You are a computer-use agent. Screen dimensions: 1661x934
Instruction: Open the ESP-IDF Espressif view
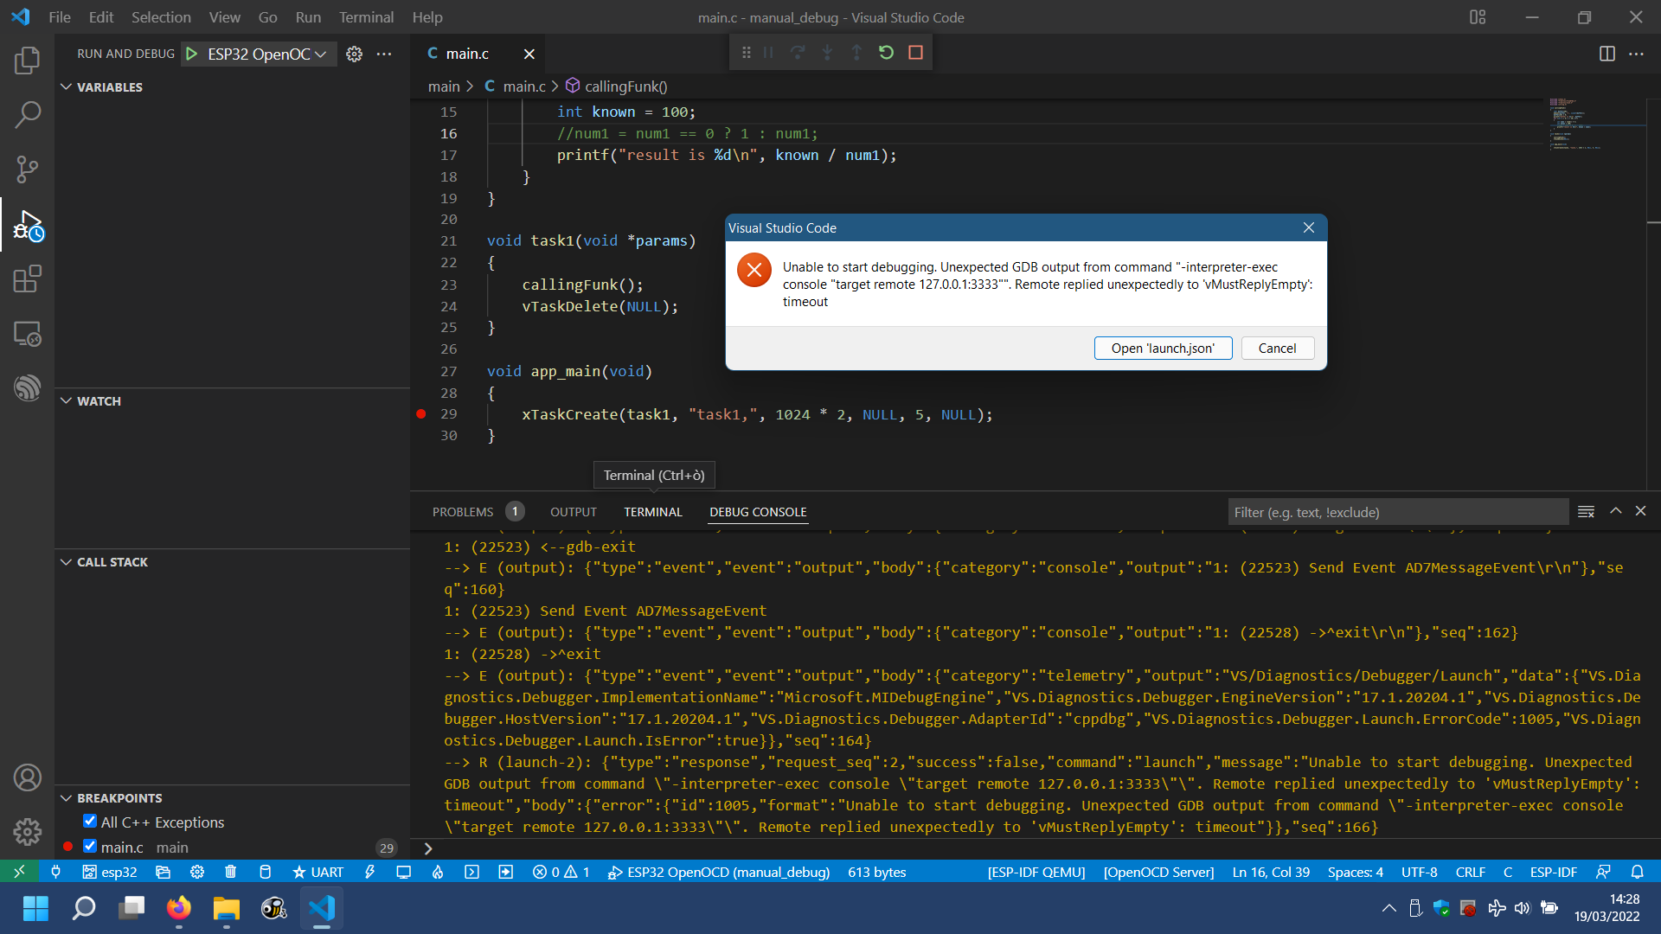coord(28,388)
